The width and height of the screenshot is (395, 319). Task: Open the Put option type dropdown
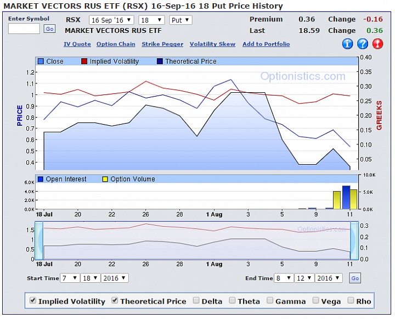click(180, 20)
